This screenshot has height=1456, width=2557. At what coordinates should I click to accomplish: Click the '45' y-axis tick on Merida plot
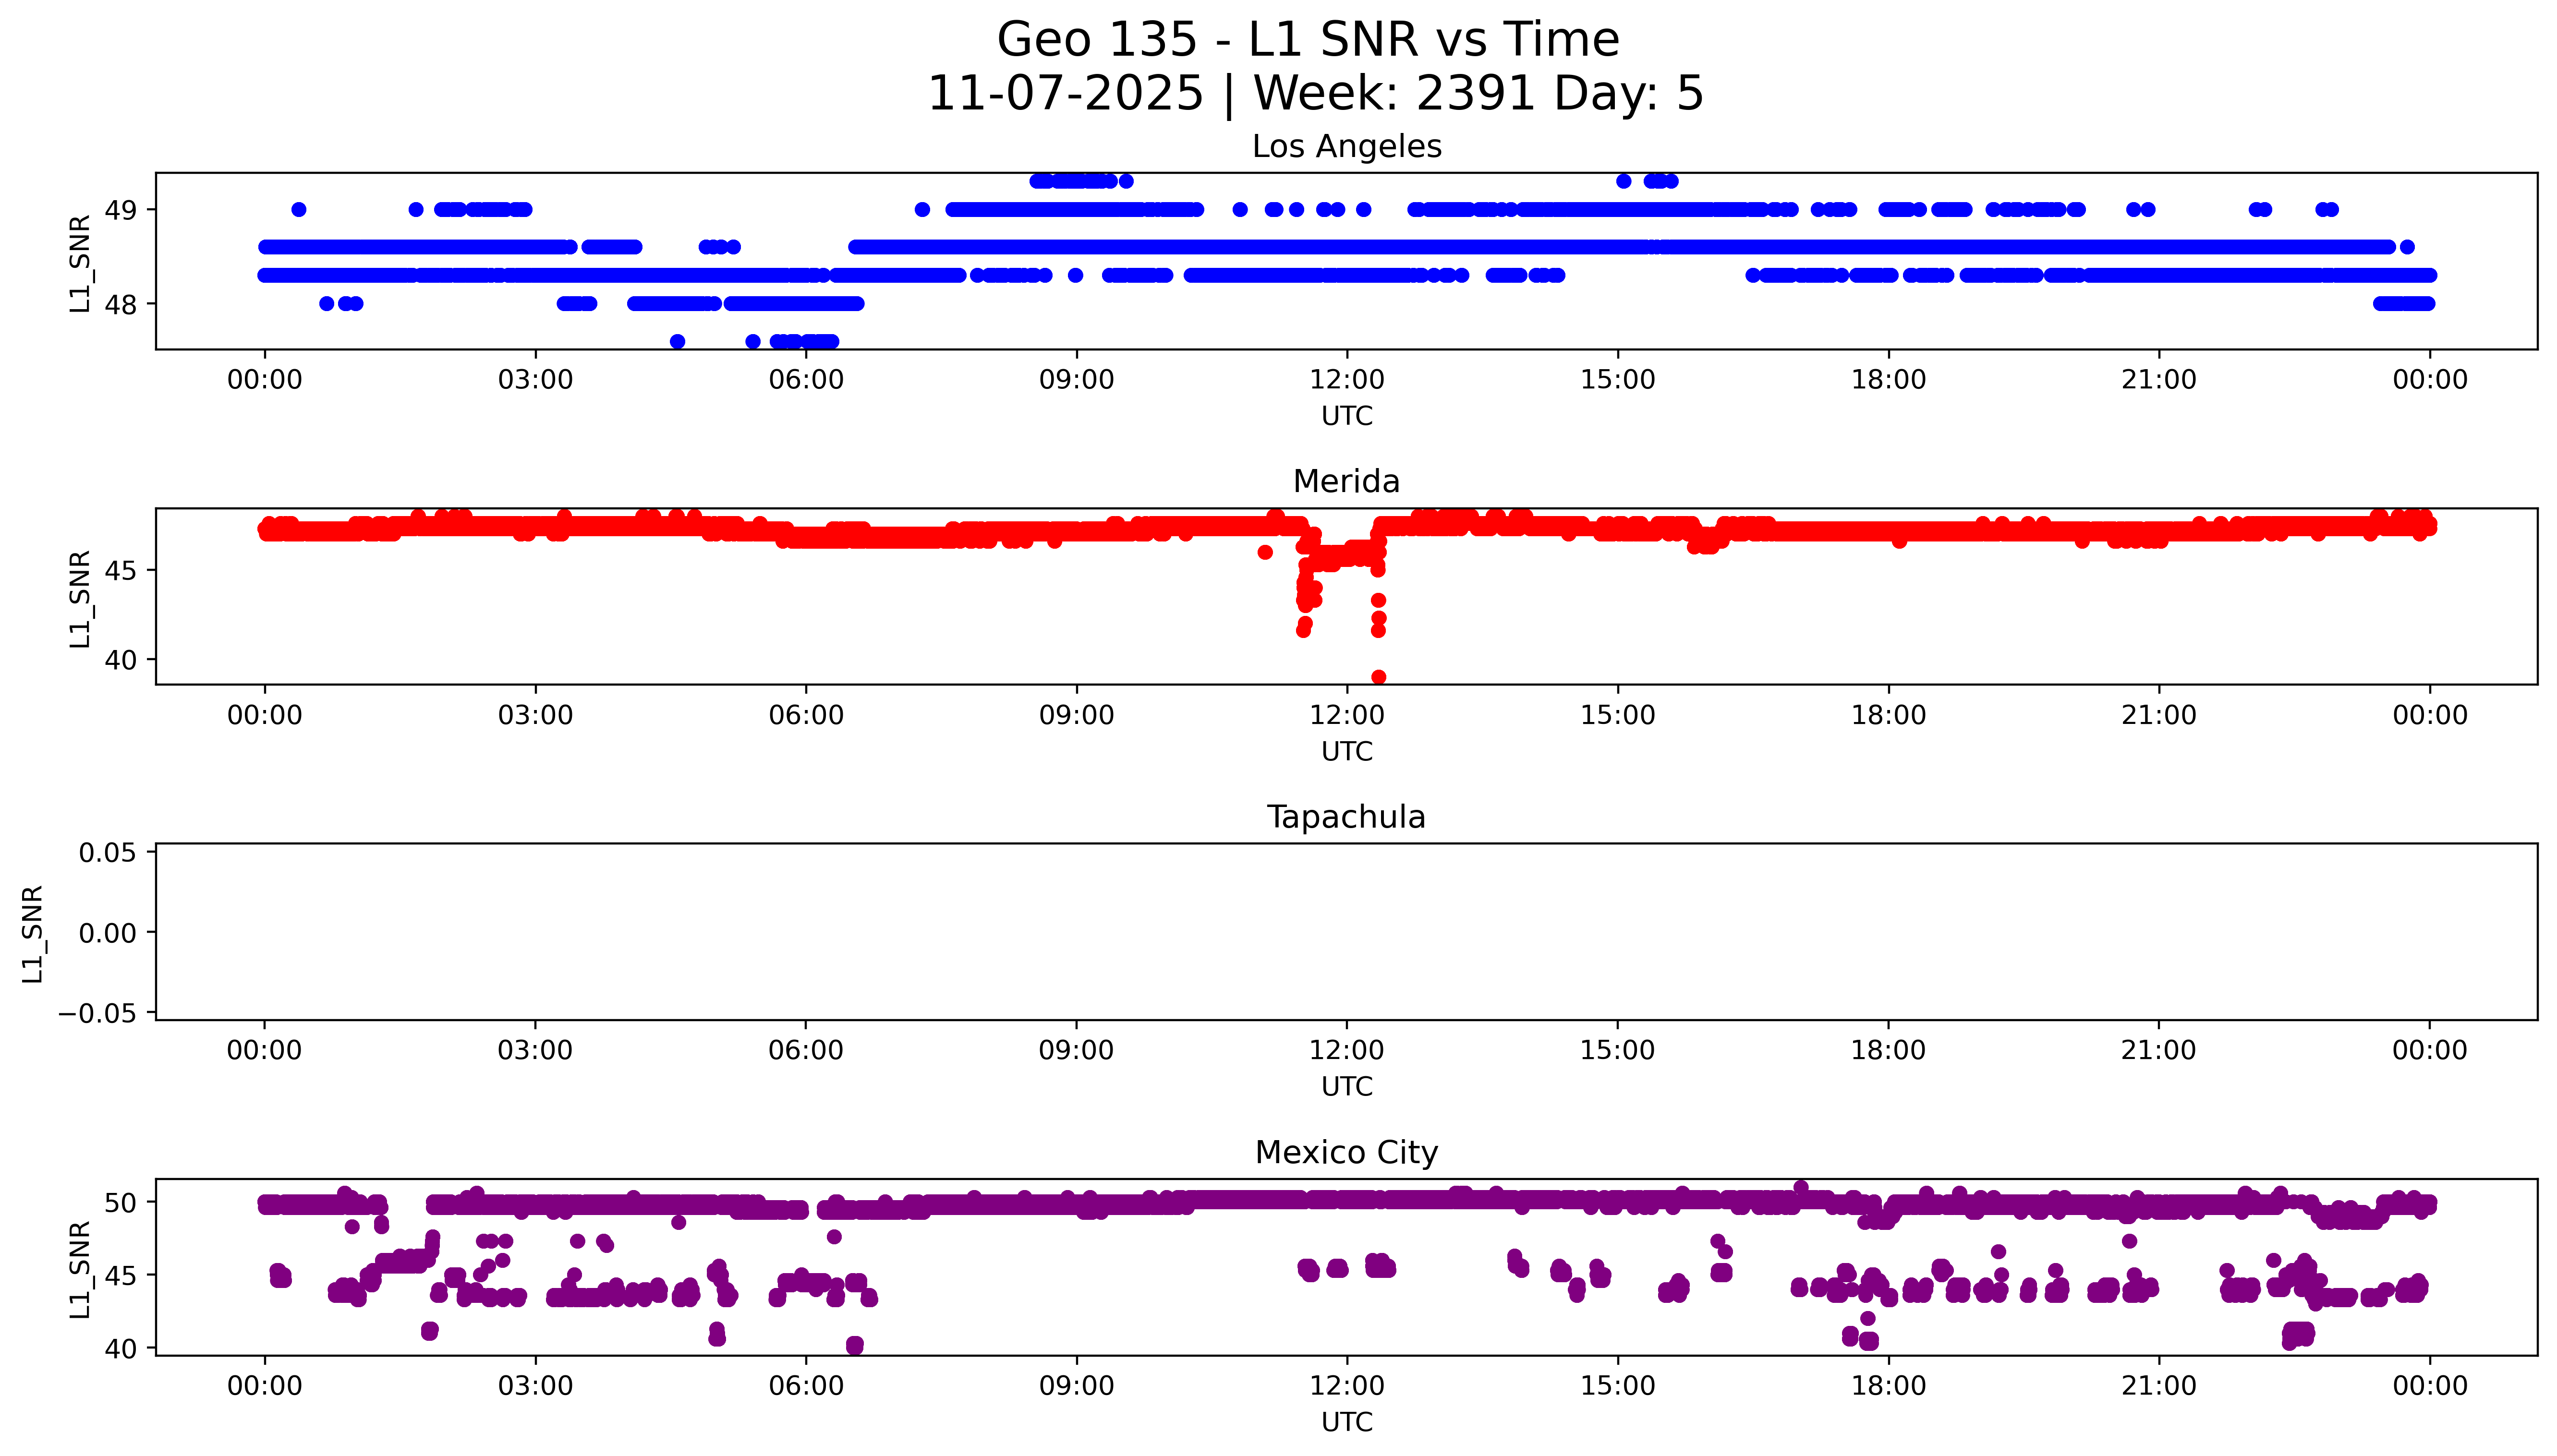pyautogui.click(x=120, y=571)
